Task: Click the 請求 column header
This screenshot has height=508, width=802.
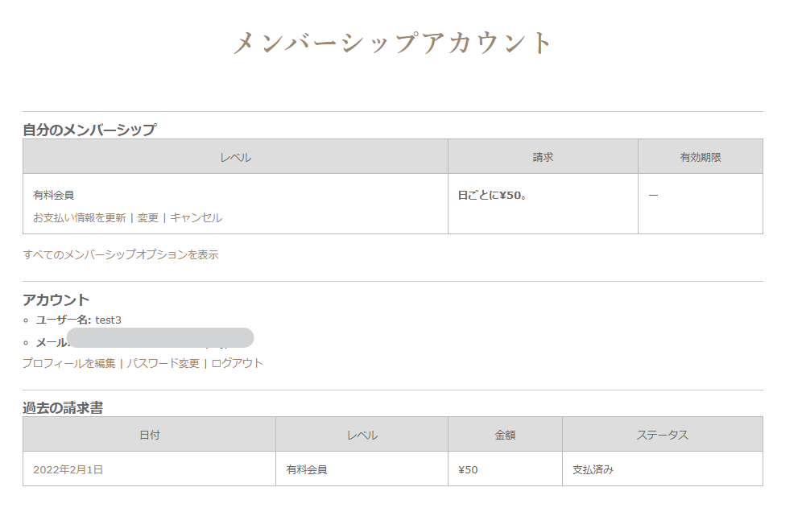Action: click(x=543, y=157)
